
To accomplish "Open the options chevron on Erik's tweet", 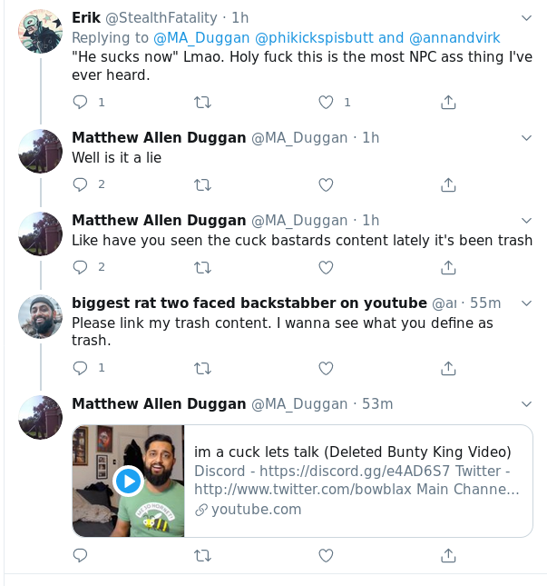I will tap(526, 18).
